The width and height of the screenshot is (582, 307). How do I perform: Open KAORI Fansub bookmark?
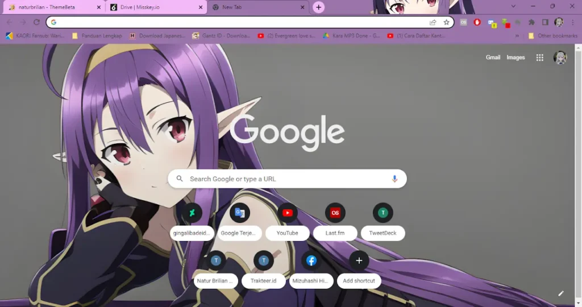[x=35, y=36]
